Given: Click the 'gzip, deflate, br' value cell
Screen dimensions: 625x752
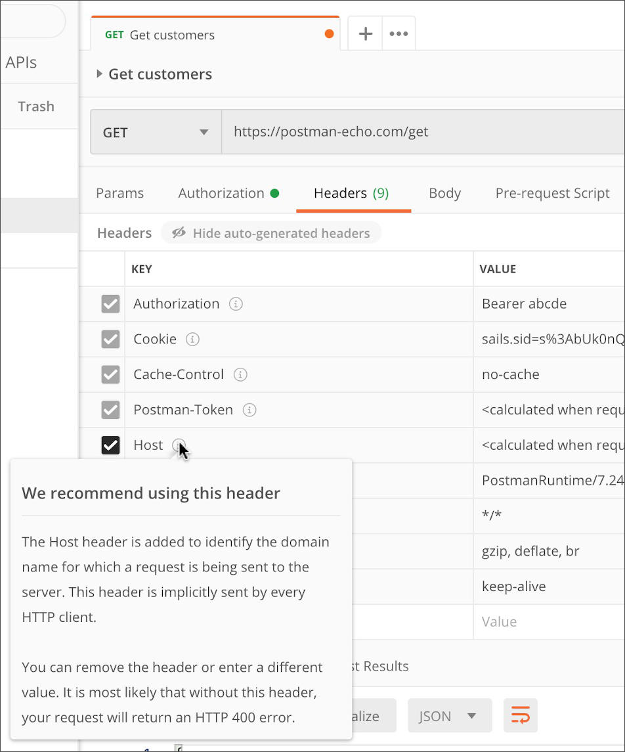Looking at the screenshot, I should coord(550,552).
